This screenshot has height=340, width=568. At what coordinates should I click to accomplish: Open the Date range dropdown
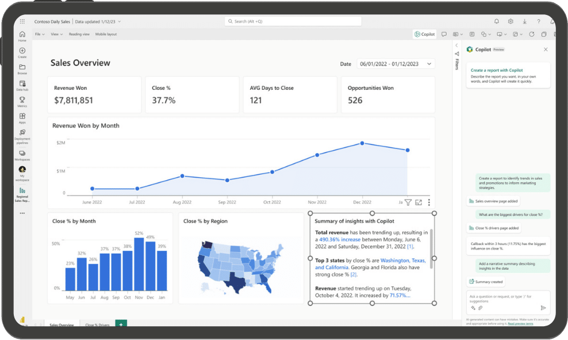pyautogui.click(x=396, y=64)
